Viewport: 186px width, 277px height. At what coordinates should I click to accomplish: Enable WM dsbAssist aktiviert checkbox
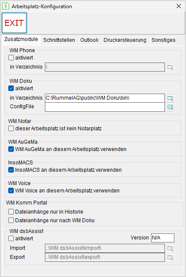pyautogui.click(x=11, y=239)
